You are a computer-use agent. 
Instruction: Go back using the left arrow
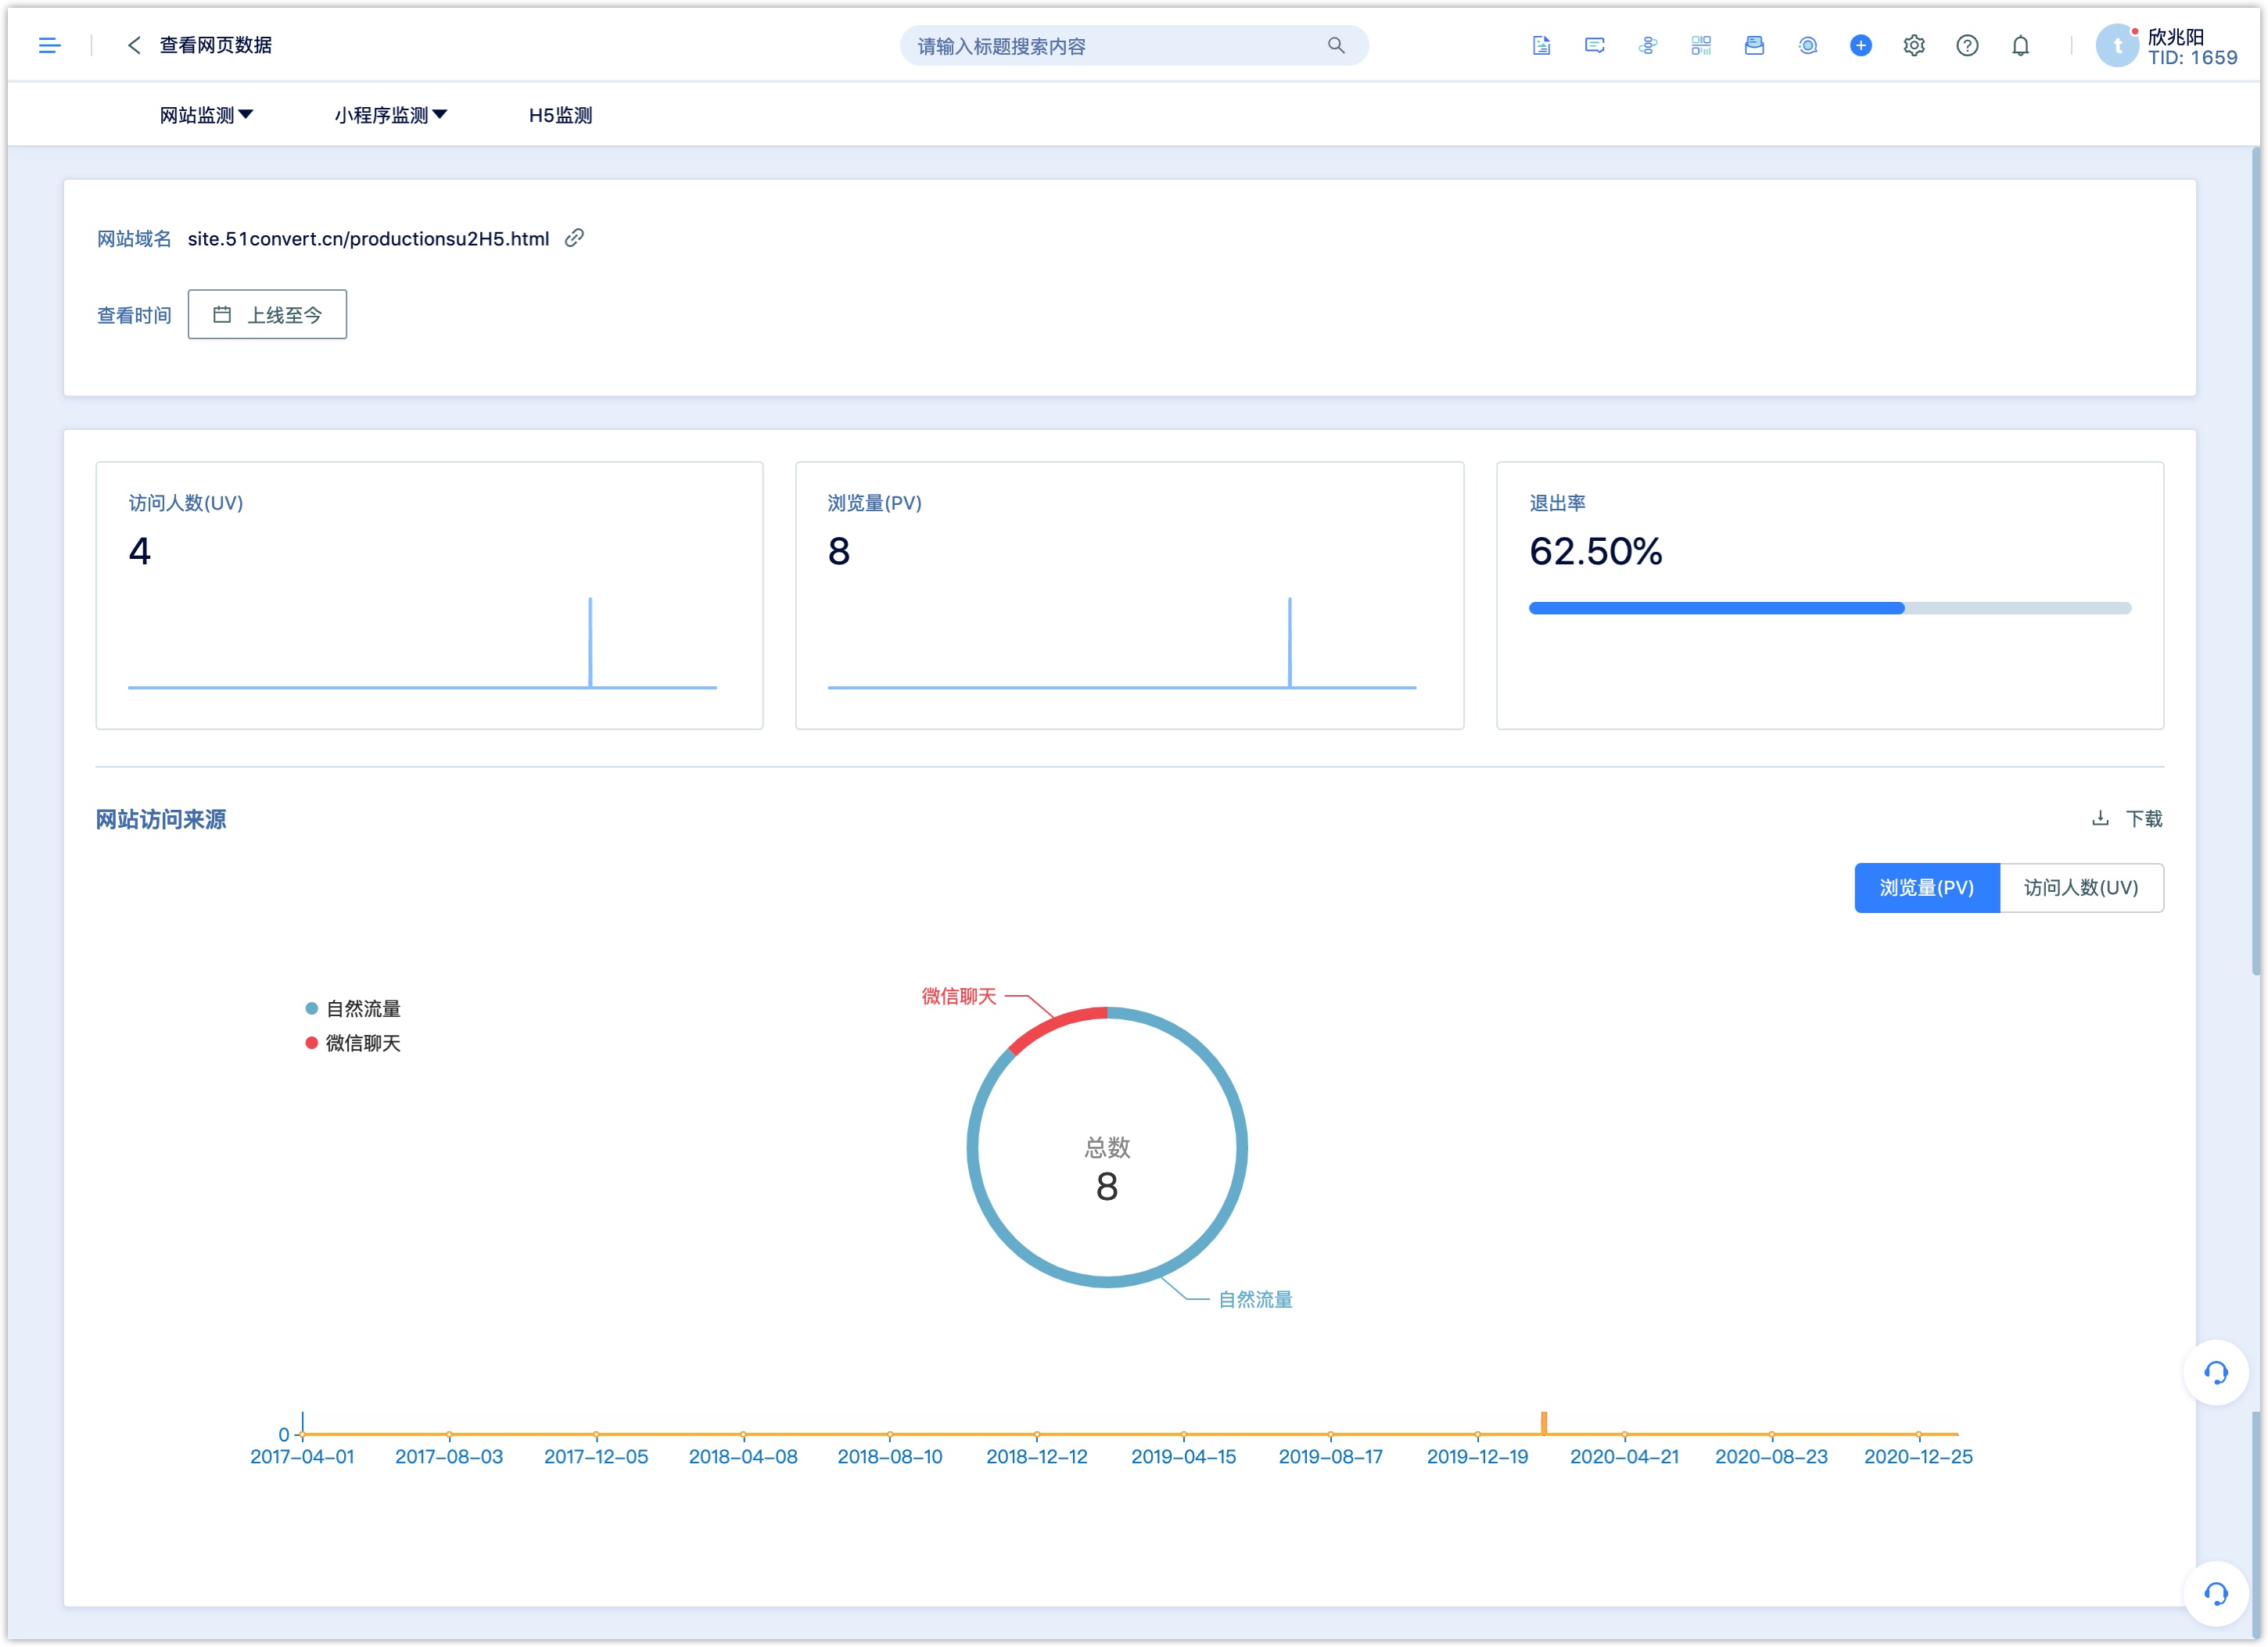134,45
